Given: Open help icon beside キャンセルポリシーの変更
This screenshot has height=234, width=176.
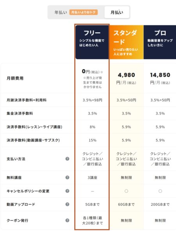Looking at the screenshot, I should 68,191.
